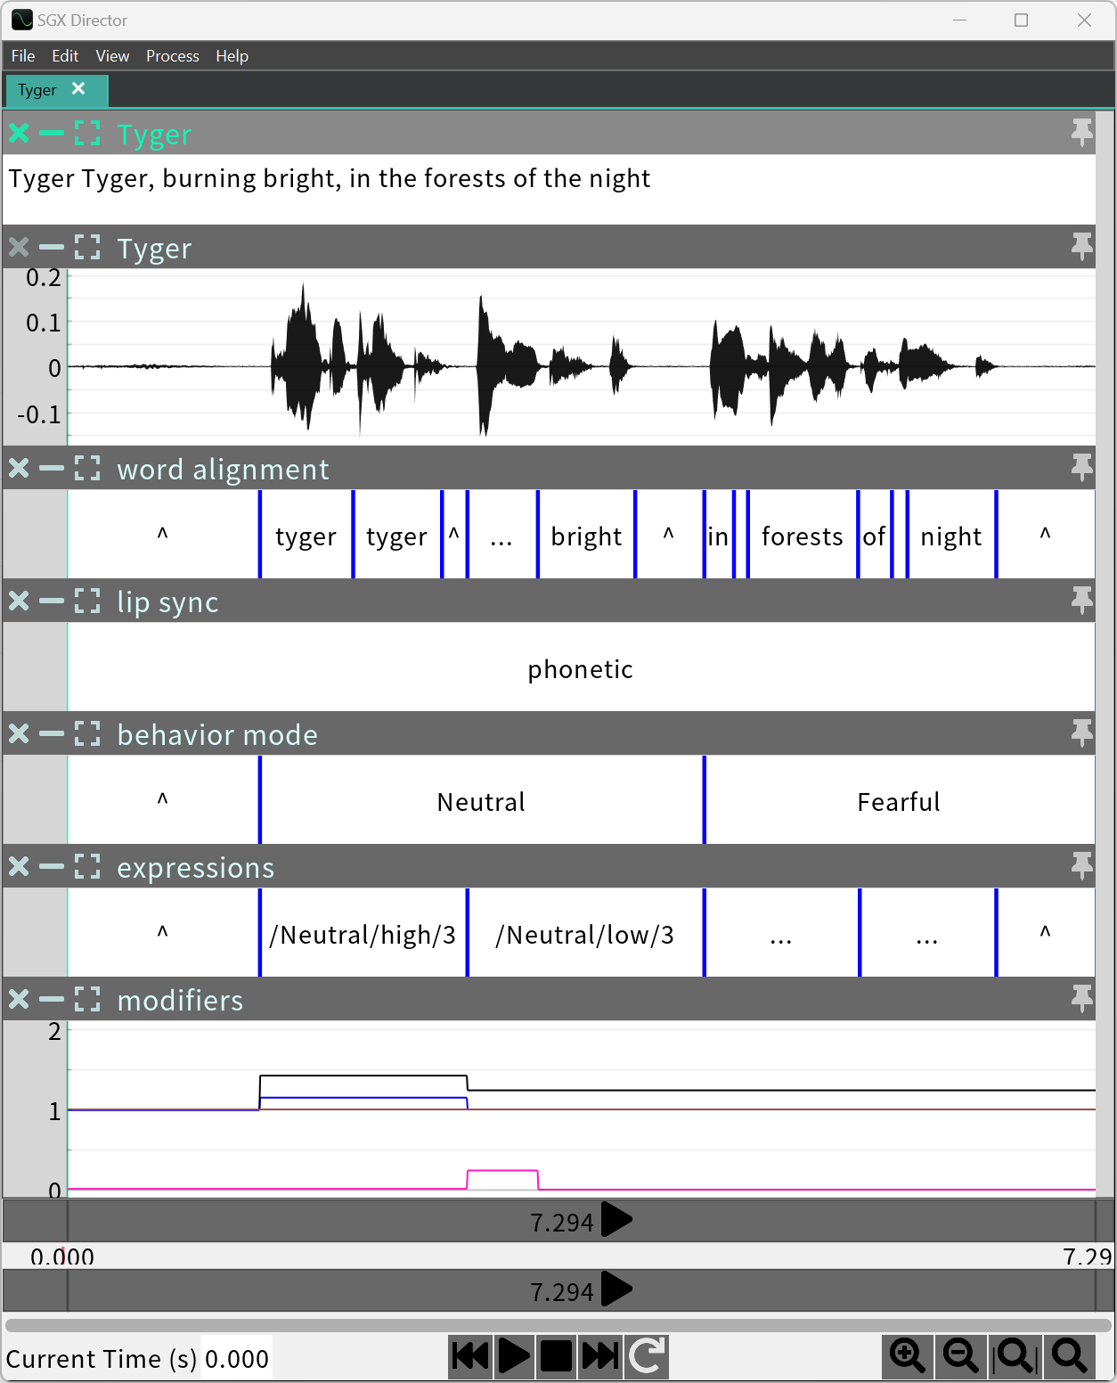
Task: Skip to end of the audio
Action: coord(601,1355)
